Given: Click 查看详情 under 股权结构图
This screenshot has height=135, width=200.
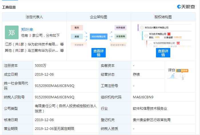Looking at the screenshot, I should pos(163,53).
